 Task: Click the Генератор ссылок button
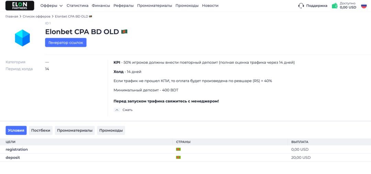(66, 43)
